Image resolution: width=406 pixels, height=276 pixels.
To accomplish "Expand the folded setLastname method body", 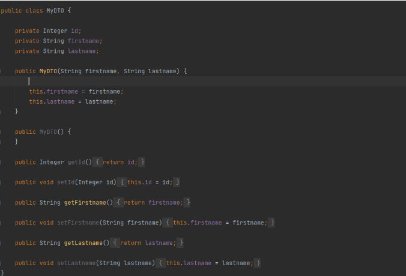I will (x=162, y=263).
